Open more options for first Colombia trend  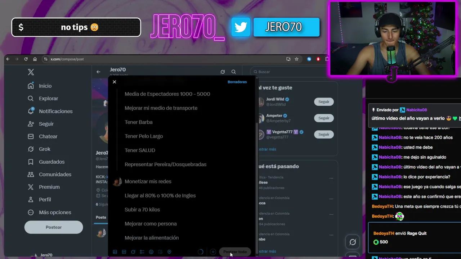coord(331,199)
